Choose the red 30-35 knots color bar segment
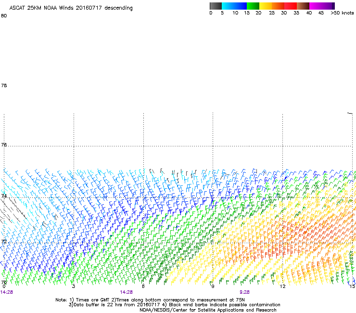Viewport: 356px width, 313px height. click(x=291, y=6)
